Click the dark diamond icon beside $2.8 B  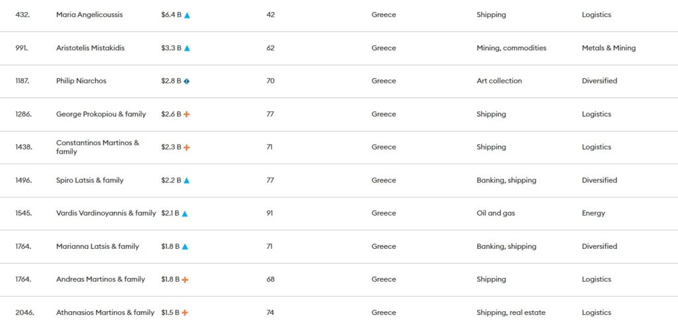186,81
